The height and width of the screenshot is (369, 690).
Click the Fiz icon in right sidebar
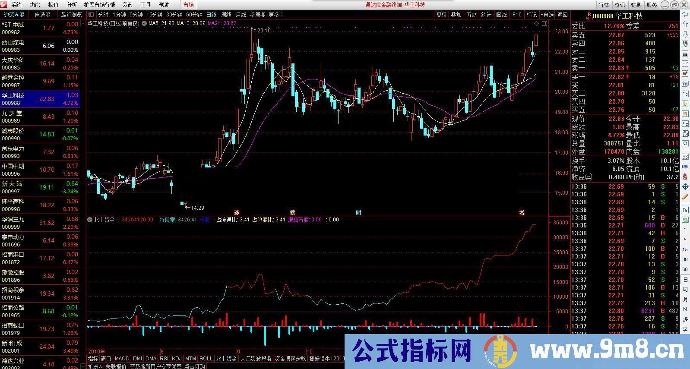click(x=685, y=123)
